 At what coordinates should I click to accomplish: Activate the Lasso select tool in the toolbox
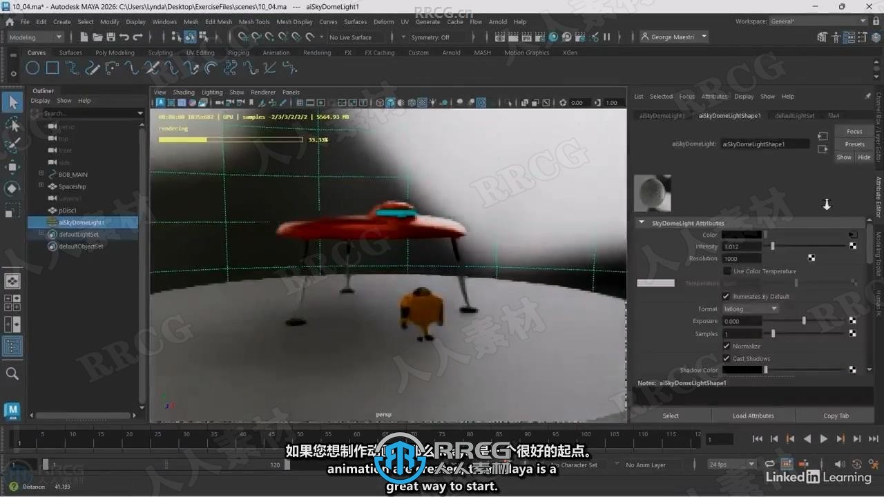tap(12, 124)
